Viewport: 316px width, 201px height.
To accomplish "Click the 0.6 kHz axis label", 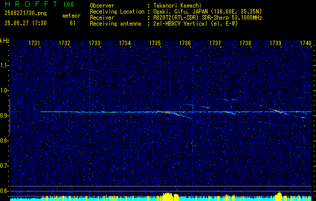I will 4,191.
